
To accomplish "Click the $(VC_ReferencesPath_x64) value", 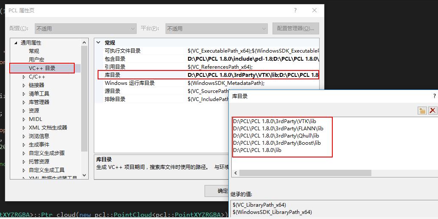I will tap(220, 67).
